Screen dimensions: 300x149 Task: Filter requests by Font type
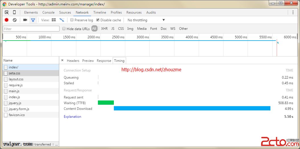point(153,29)
